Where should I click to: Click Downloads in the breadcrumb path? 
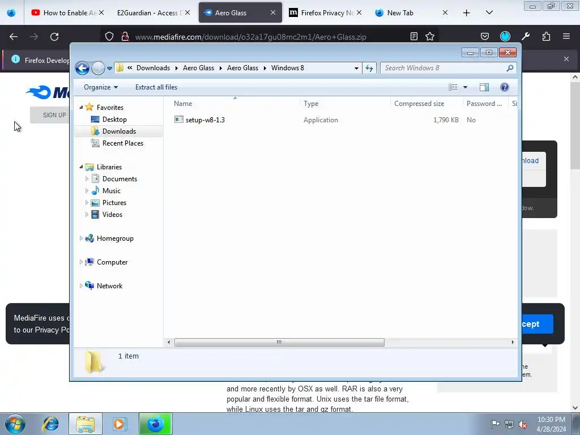point(153,68)
